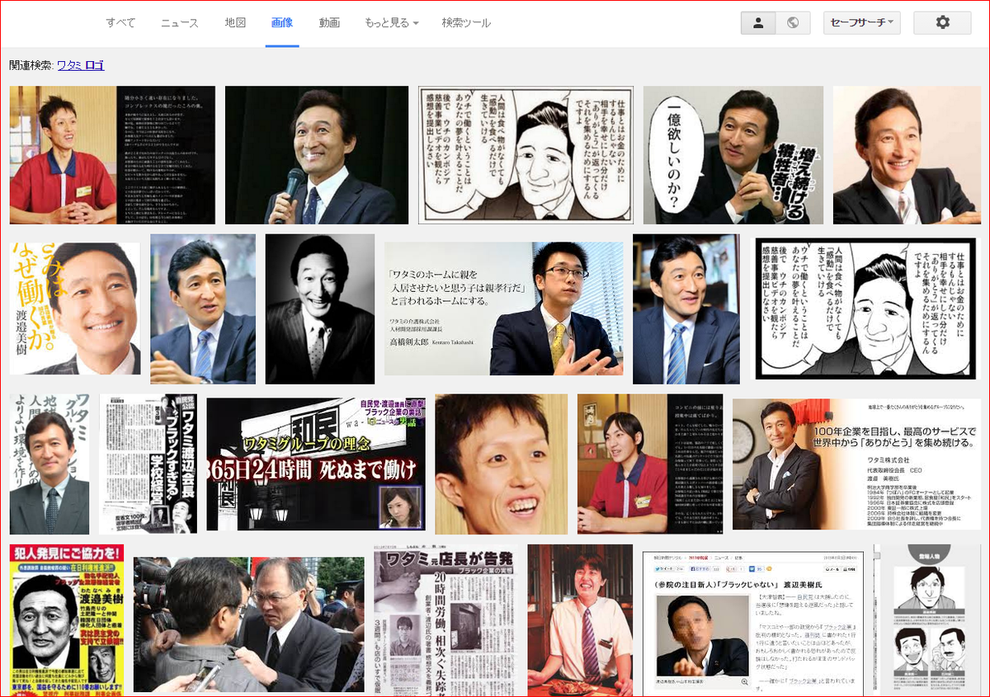The height and width of the screenshot is (697, 990).
Task: Open 検索ツール search tools
Action: point(466,23)
